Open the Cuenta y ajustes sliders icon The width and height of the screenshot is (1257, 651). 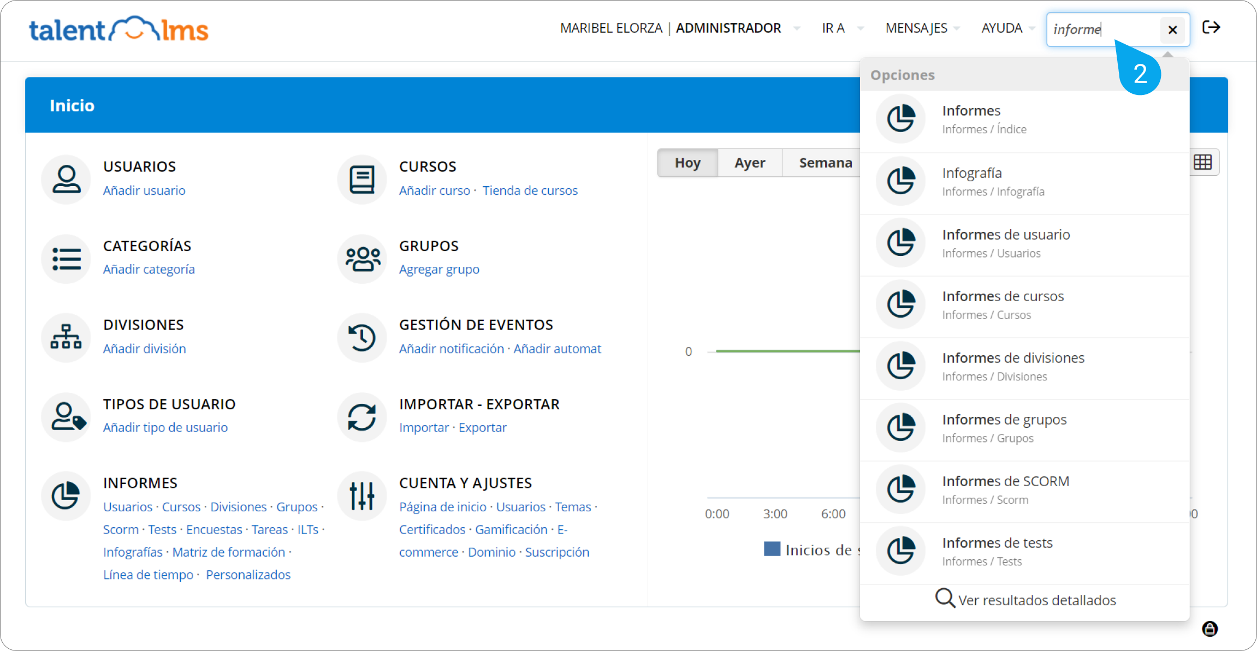(362, 495)
